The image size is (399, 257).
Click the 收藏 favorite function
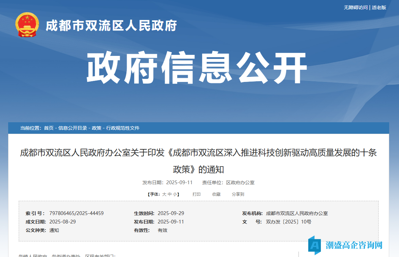[x=216, y=194]
